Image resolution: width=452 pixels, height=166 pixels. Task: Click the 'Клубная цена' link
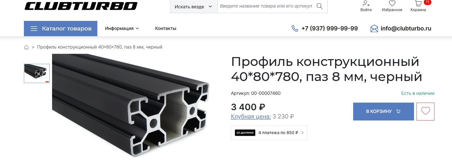251,116
